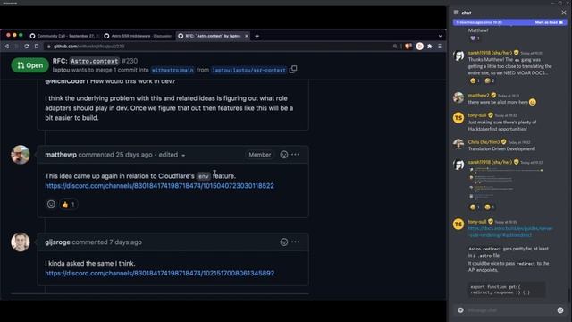Image resolution: width=572 pixels, height=322 pixels.
Task: Click the pull request number #230
Action: click(130, 61)
